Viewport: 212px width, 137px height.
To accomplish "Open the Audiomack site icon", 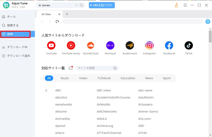I will [130, 45].
